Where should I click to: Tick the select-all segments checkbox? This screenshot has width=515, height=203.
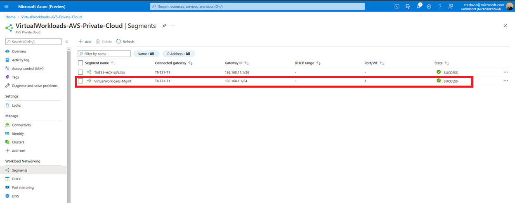coord(80,63)
